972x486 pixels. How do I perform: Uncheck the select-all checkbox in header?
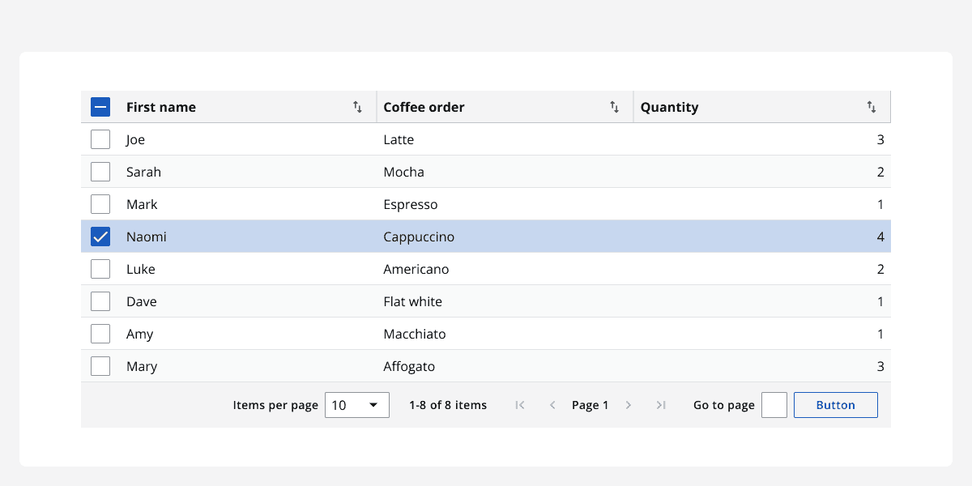(x=100, y=106)
